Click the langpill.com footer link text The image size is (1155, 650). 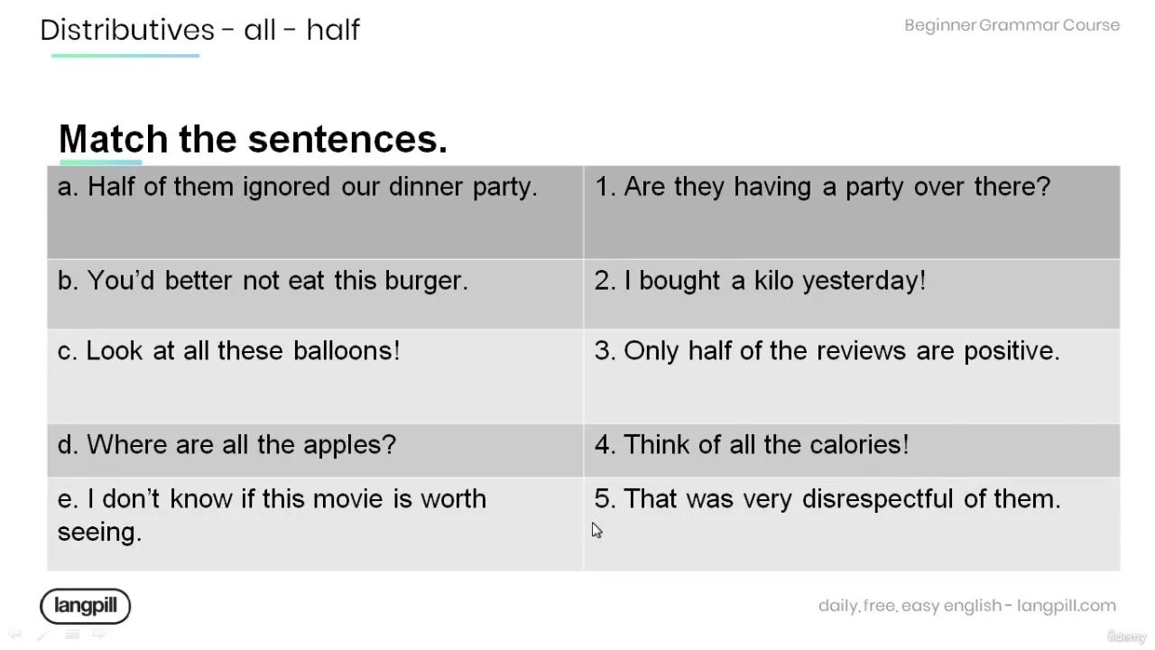coord(1066,606)
